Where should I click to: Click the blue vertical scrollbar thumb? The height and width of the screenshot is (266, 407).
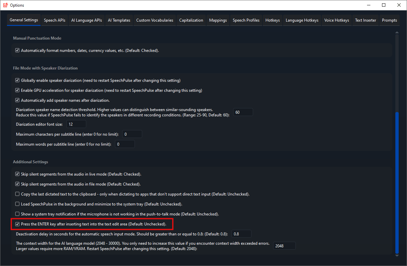(396, 183)
